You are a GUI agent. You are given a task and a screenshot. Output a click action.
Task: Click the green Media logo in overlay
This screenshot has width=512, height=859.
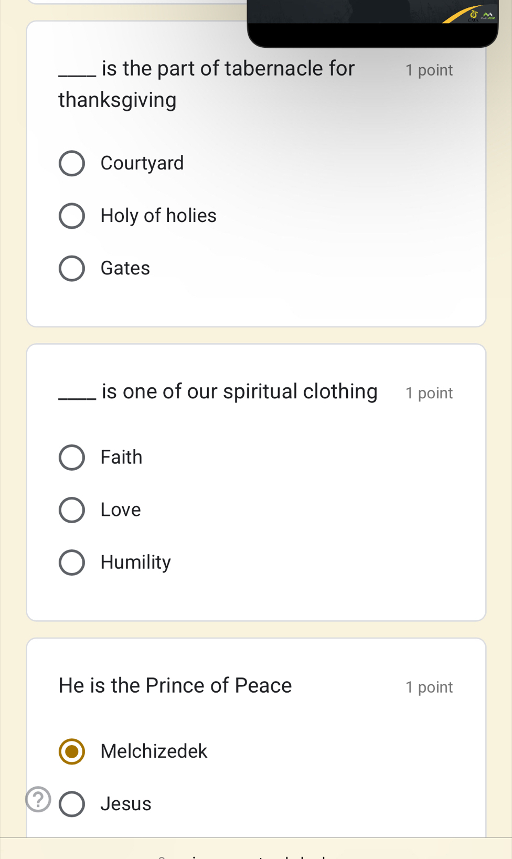pos(488,16)
